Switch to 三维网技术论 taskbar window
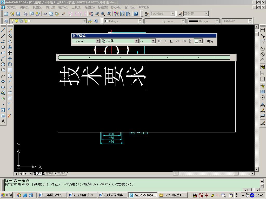Image resolution: width=266 pixels, height=199 pixels. click(x=52, y=195)
